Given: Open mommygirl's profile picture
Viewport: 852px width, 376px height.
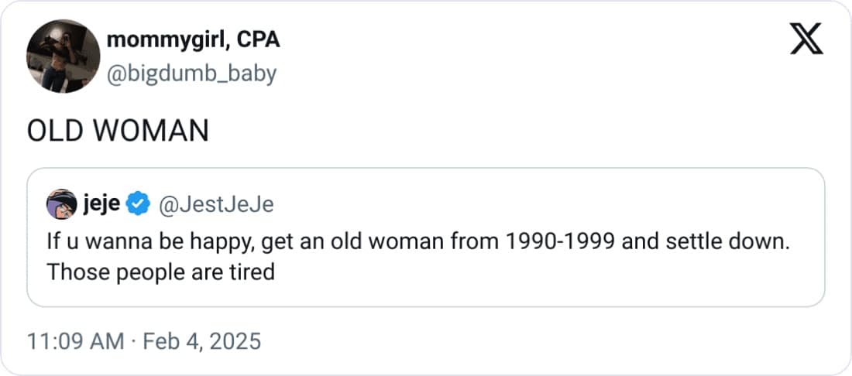Looking at the screenshot, I should click(x=63, y=56).
